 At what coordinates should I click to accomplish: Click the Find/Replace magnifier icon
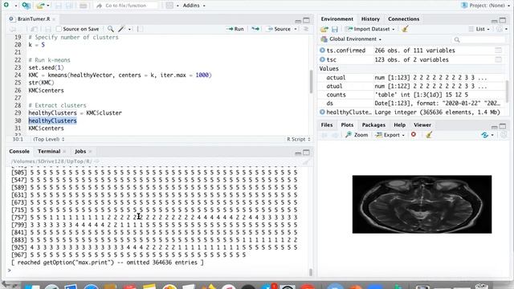111,29
